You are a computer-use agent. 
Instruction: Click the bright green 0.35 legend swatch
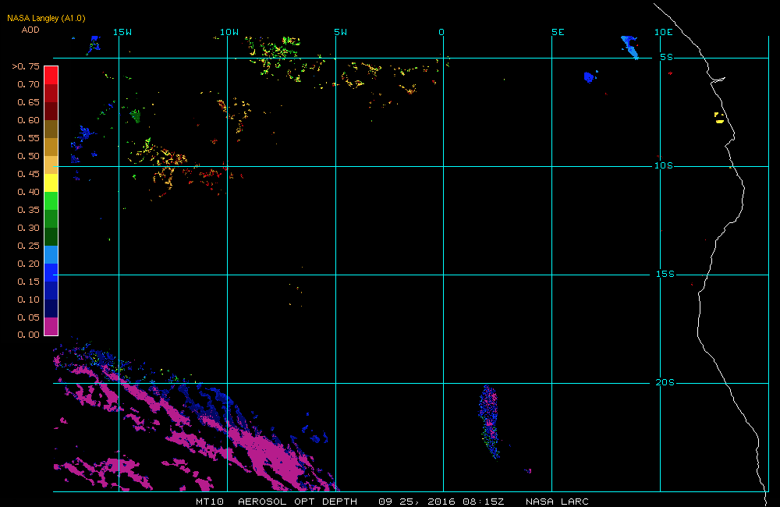[51, 200]
